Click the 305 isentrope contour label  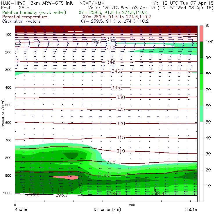pos(111,162)
